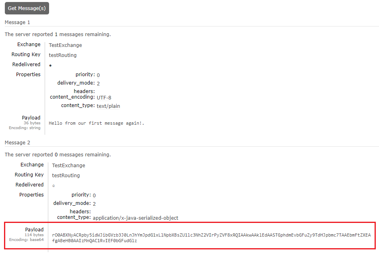Image resolution: width=379 pixels, height=253 pixels.
Task: Open the testRouting routing key link
Action: 62,55
